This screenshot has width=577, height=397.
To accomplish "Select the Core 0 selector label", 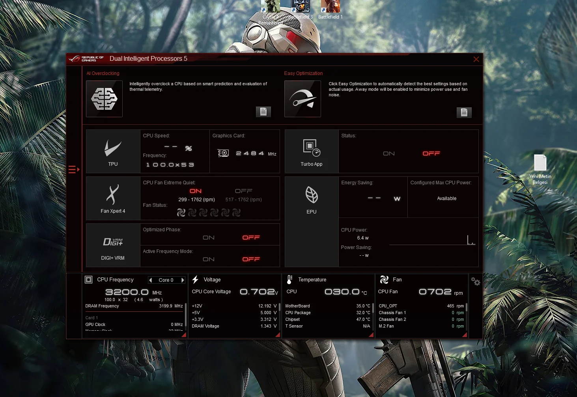I will click(166, 280).
